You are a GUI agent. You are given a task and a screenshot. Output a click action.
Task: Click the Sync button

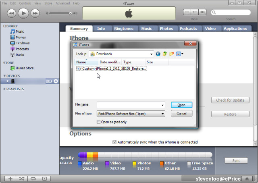tap(236, 160)
